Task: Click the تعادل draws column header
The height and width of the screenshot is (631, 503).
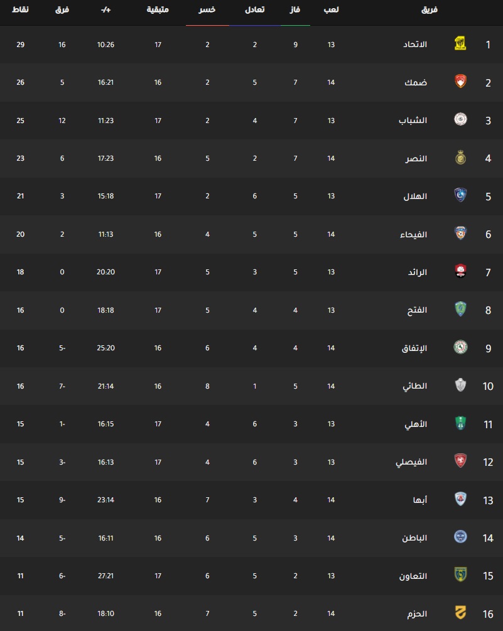Action: click(255, 9)
